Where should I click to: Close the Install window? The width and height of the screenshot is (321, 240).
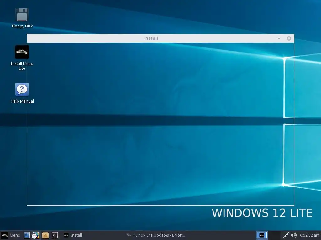pyautogui.click(x=289, y=38)
